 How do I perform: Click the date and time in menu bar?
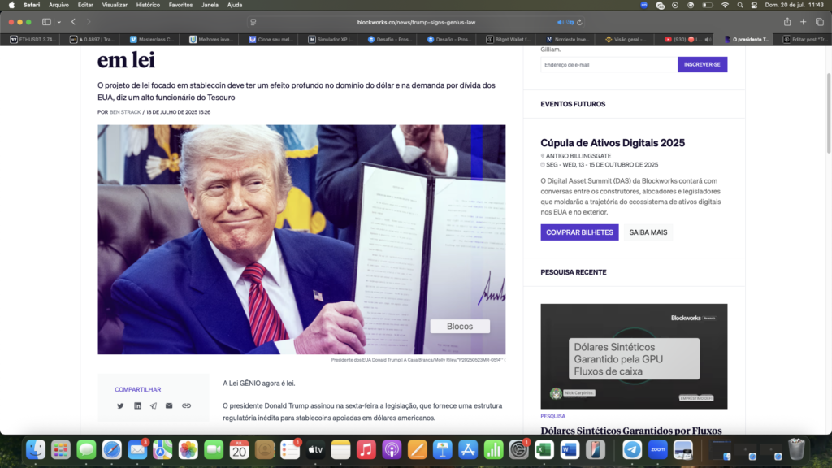[795, 6]
